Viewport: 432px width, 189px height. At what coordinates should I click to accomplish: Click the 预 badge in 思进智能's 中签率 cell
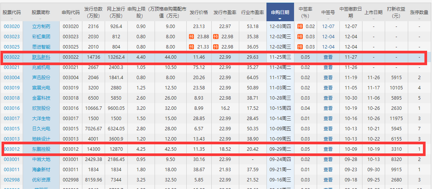pos(300,47)
